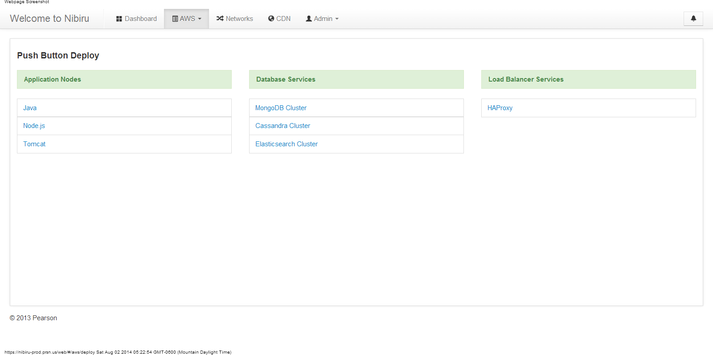Viewport: 713px width, 355px height.
Task: Click the Dashboard grid icon
Action: [x=119, y=19]
